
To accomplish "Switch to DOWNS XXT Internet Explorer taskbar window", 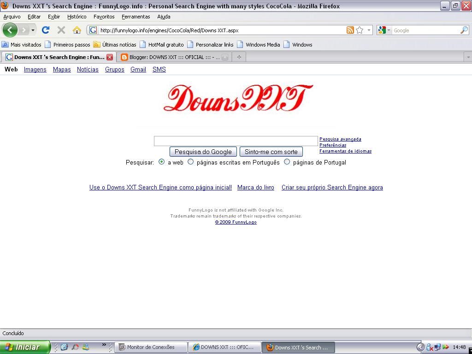I will [224, 348].
